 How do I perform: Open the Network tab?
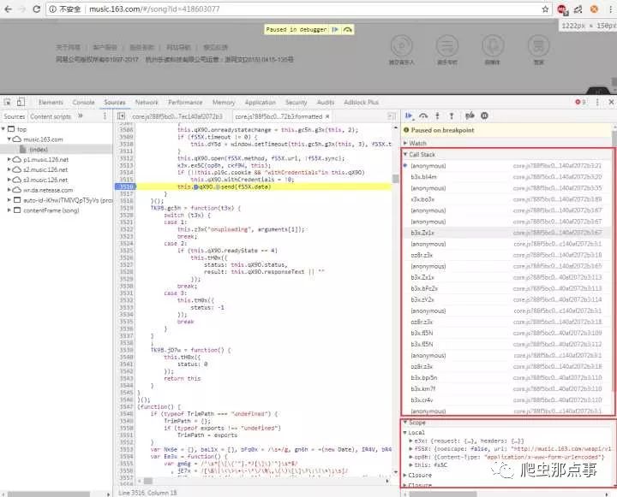147,102
